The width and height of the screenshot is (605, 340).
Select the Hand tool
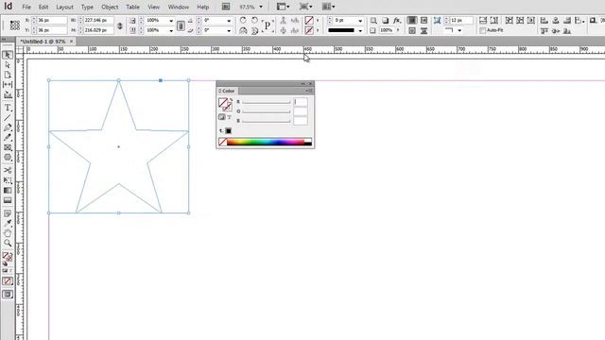coord(8,233)
